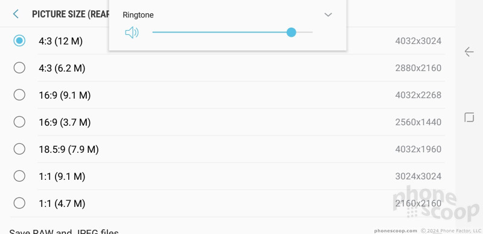Tap the 4032x1960 resolution entry
Screen dimensions: 483x234
tap(418, 149)
